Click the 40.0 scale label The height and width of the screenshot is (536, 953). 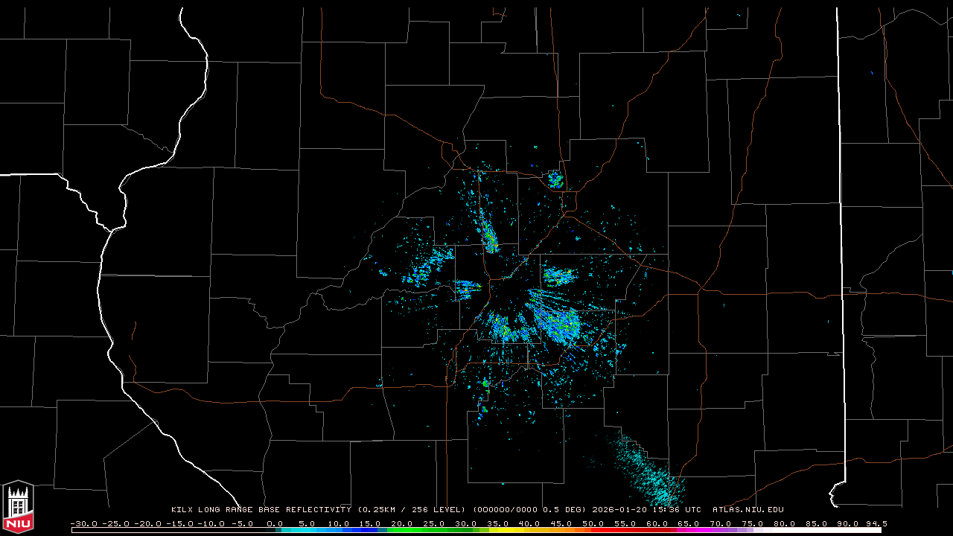click(x=531, y=523)
